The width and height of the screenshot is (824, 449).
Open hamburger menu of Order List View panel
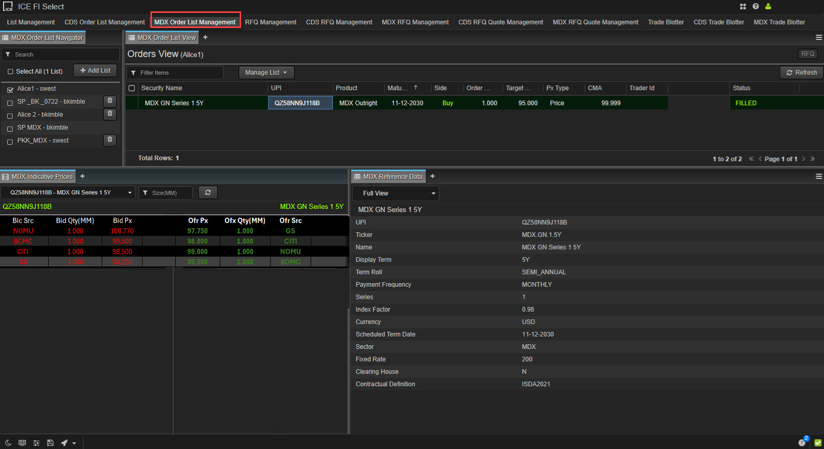coord(819,37)
